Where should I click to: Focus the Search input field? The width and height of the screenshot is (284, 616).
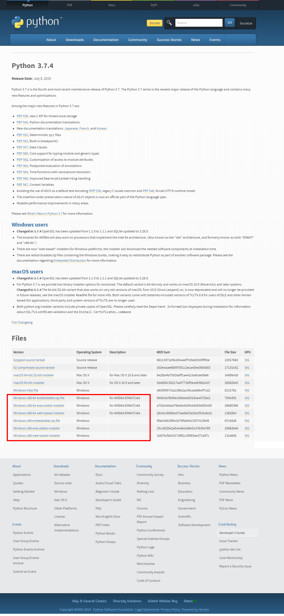click(199, 23)
